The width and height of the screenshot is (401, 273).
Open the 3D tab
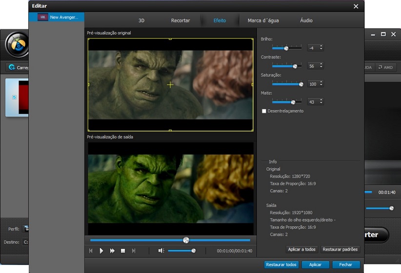pos(141,20)
